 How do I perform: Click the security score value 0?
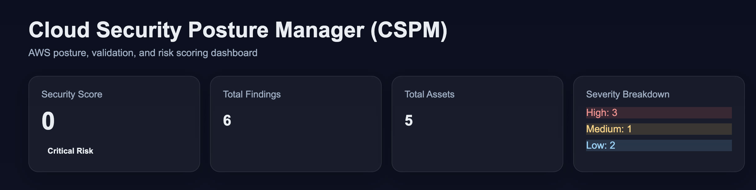(x=48, y=121)
